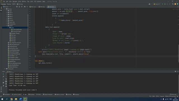
Task: Select ImgtoPDF.py in Project tree
Action: [11, 61]
